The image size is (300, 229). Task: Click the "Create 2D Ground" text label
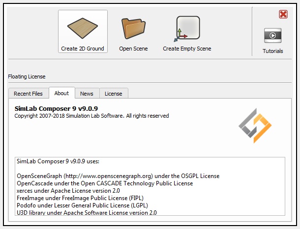(83, 49)
